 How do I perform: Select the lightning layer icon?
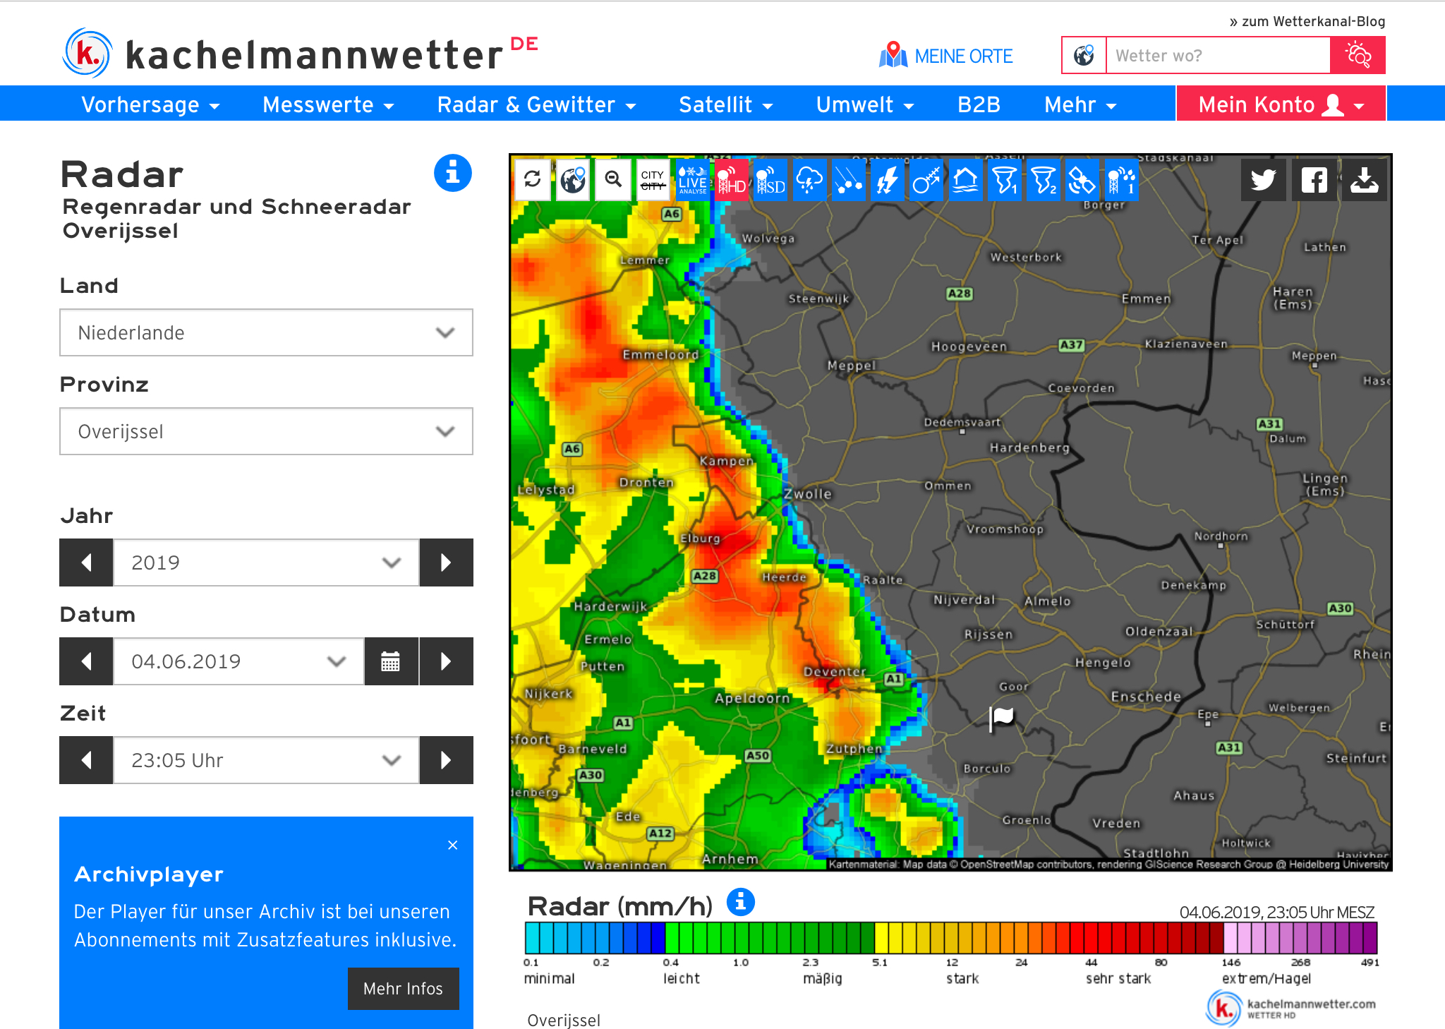(x=887, y=180)
